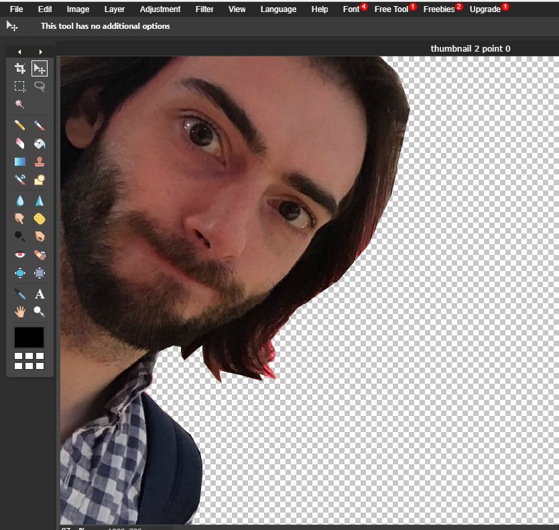Select the Move tool in the toolbox
Screen dimensions: 559x530
[x=40, y=68]
